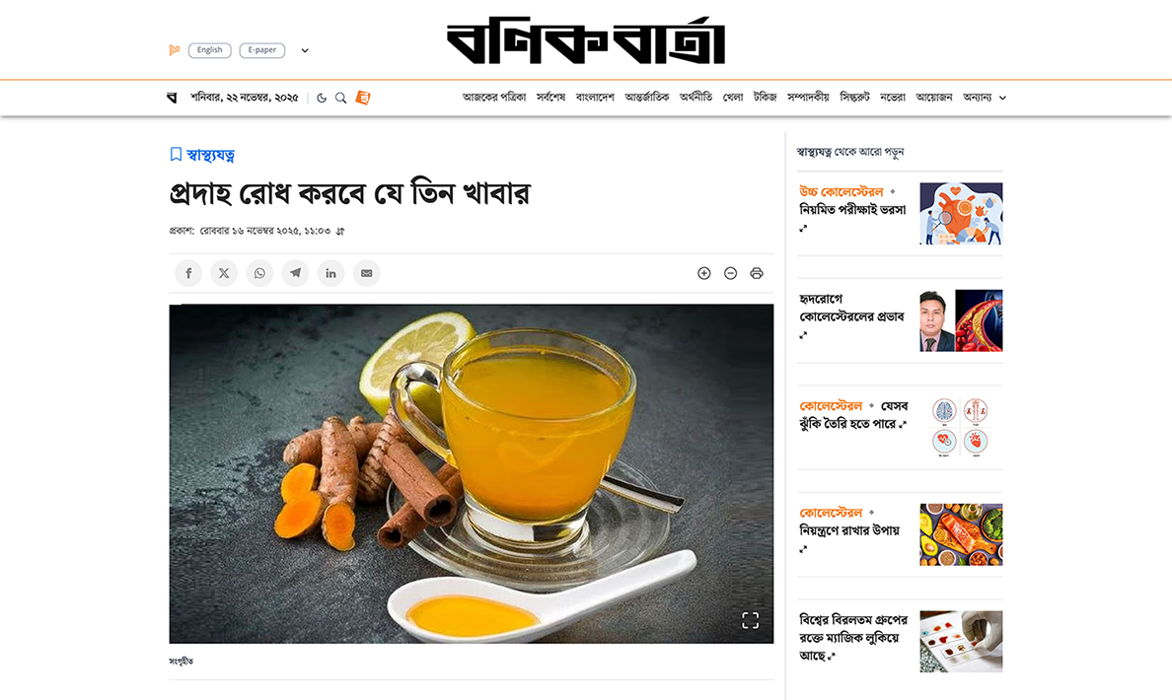Open the search magnifier icon
The height and width of the screenshot is (700, 1172).
click(340, 98)
